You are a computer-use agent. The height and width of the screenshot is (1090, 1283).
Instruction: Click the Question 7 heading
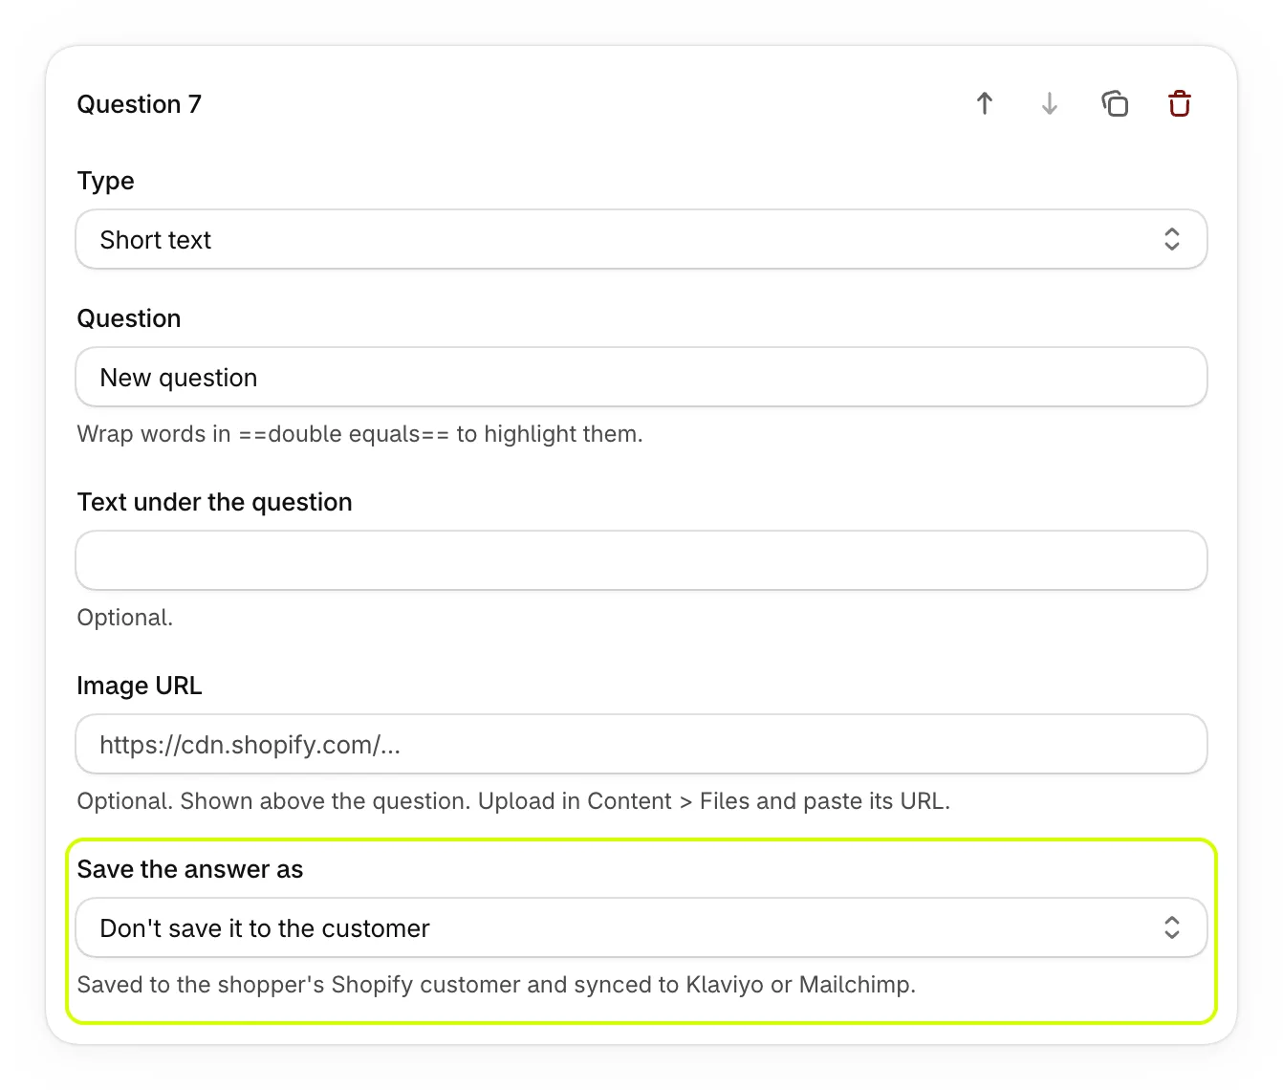tap(140, 104)
